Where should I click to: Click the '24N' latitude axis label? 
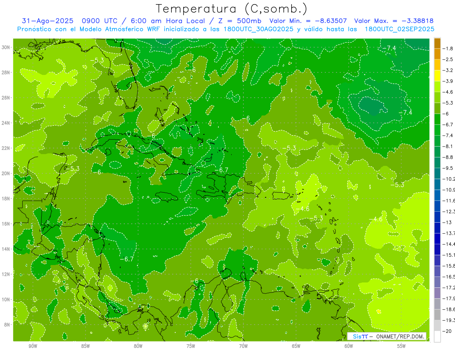click(x=6, y=123)
